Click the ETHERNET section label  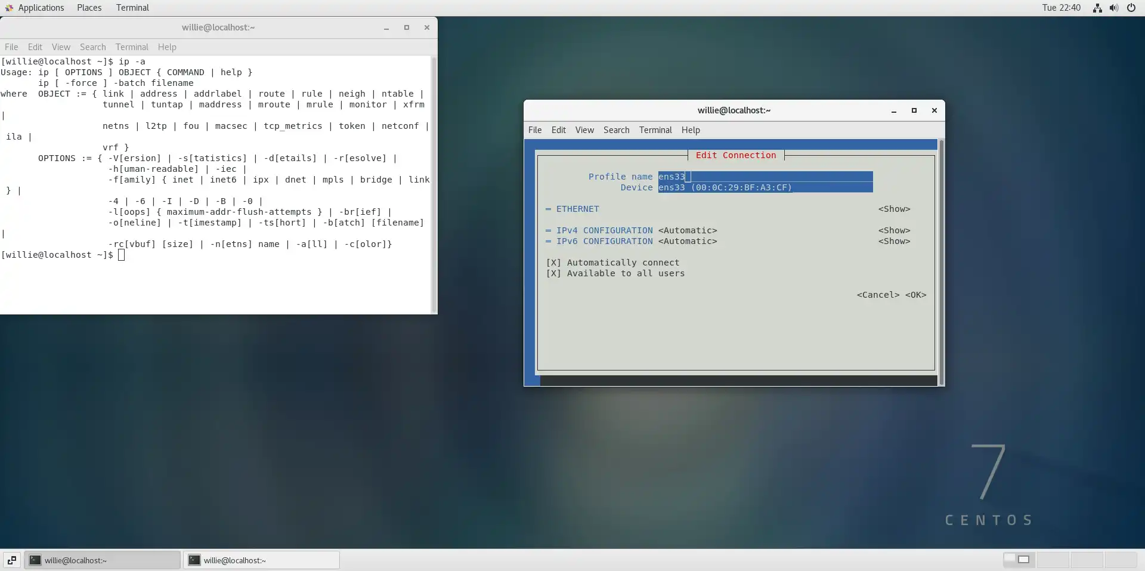(x=578, y=209)
